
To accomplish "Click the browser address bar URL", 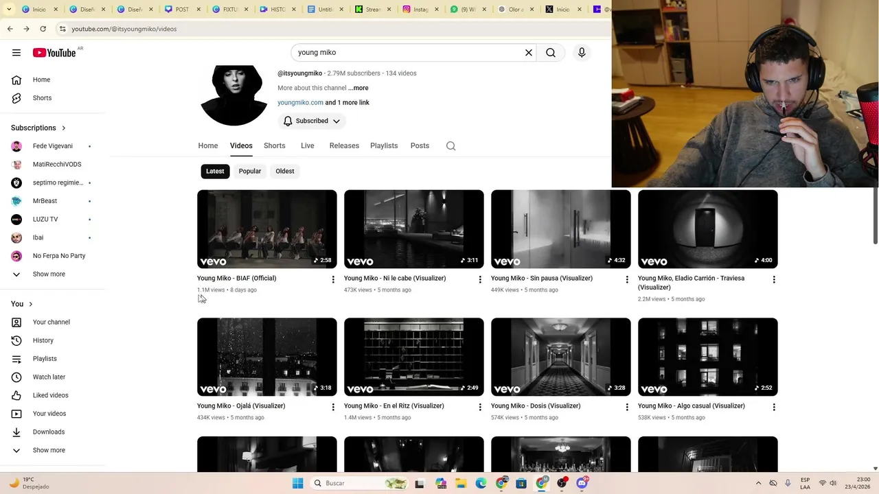I will [124, 29].
